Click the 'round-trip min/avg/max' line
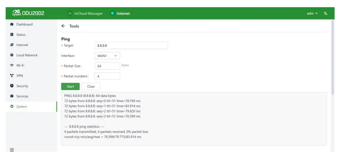 (103, 137)
